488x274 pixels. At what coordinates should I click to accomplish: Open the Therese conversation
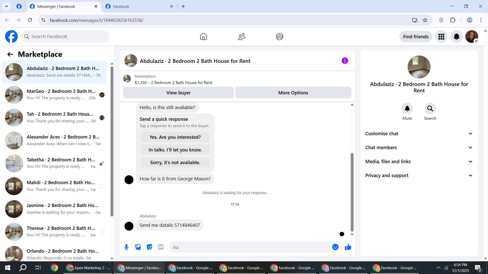tap(55, 232)
